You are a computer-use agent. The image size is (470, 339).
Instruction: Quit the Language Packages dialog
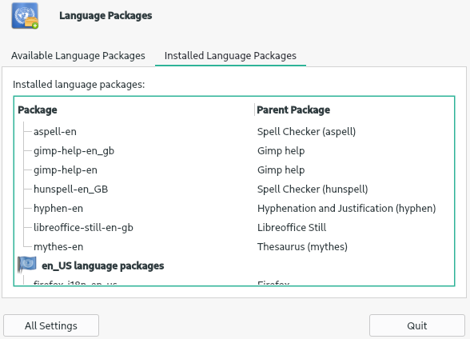[417, 325]
